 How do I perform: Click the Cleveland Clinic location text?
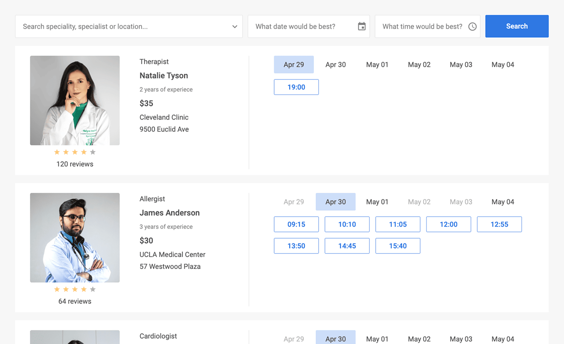pos(164,117)
